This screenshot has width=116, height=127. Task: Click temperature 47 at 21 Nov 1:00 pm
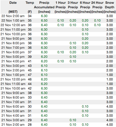[30, 75]
